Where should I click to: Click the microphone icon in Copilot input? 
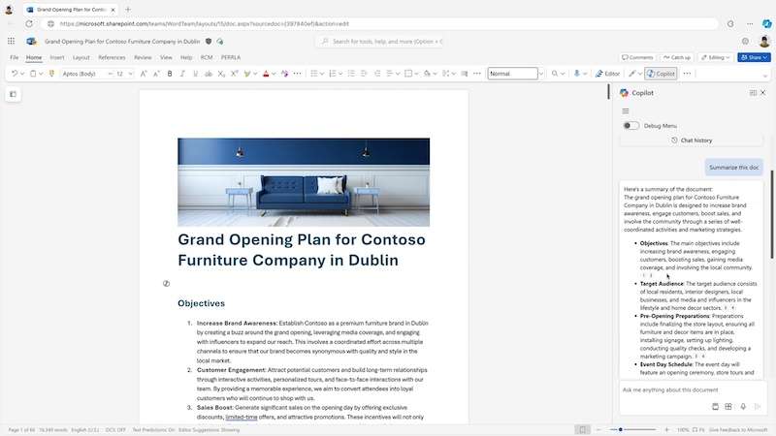pos(743,406)
